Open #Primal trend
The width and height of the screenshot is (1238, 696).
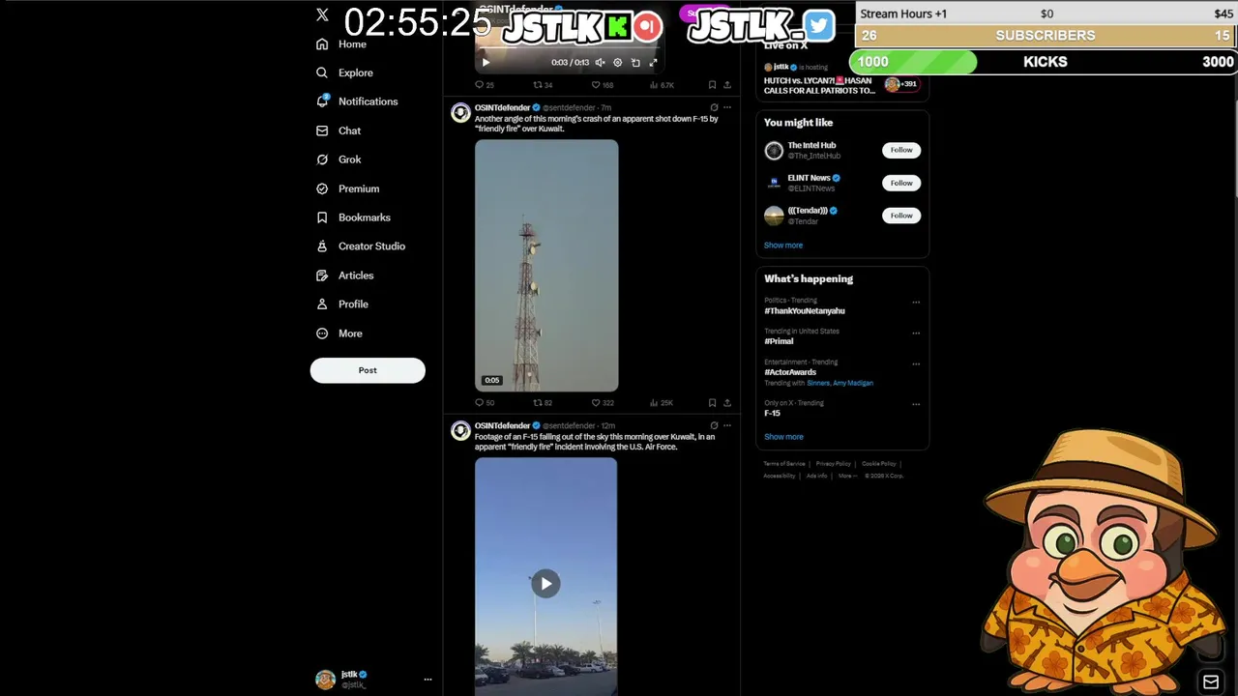(x=779, y=341)
